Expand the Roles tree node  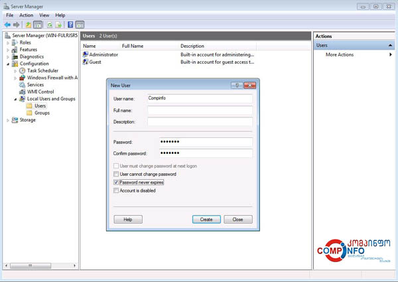[8, 43]
